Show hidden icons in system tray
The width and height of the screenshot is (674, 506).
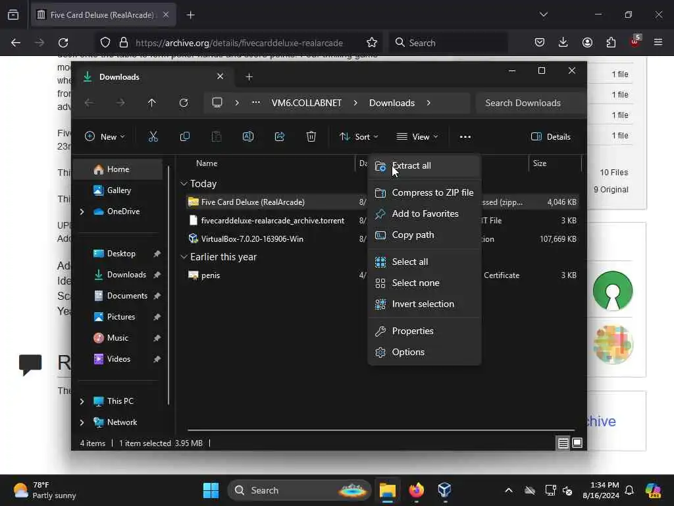(x=509, y=490)
